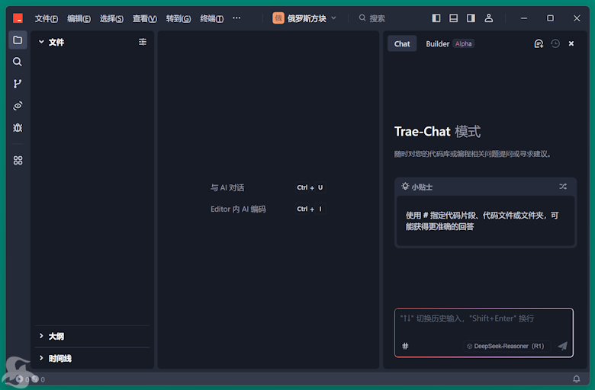This screenshot has height=390, width=595.
Task: Collapse the 文件 section
Action: (x=52, y=42)
